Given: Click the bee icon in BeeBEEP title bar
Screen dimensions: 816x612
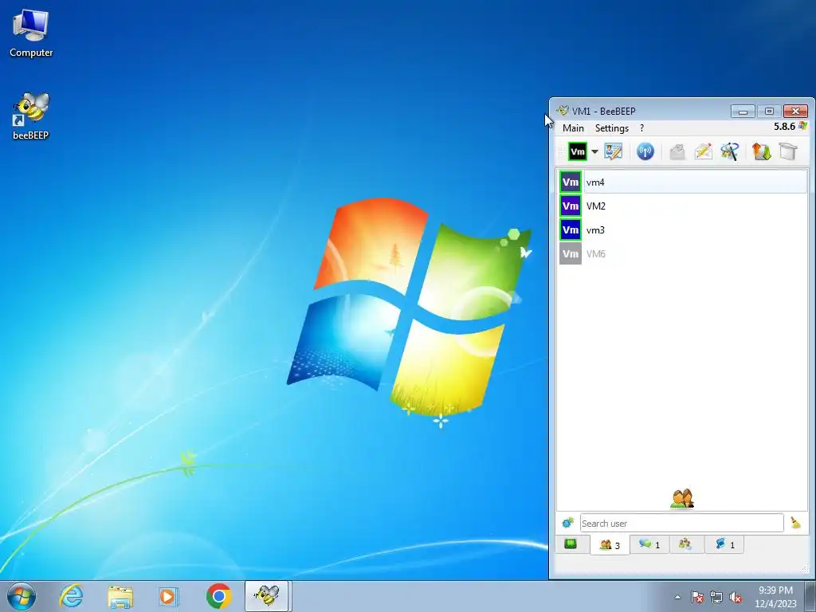Looking at the screenshot, I should point(563,111).
